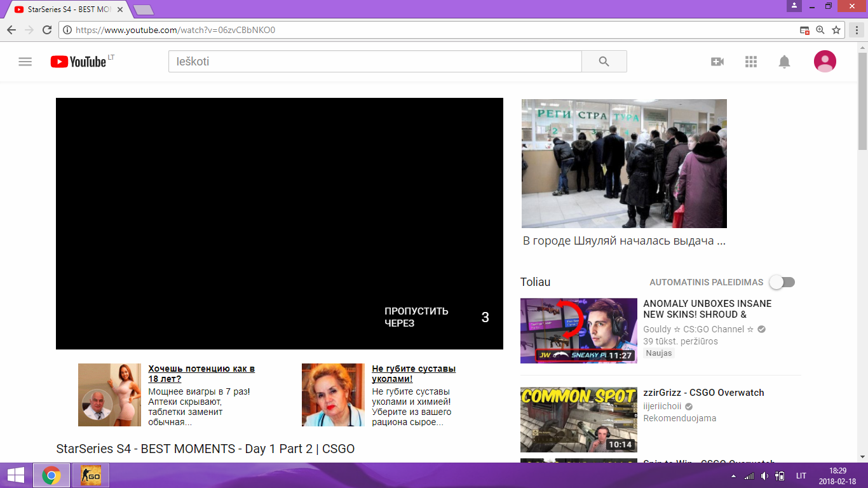The height and width of the screenshot is (488, 868).
Task: Bookmark page with the star icon
Action: 836,30
